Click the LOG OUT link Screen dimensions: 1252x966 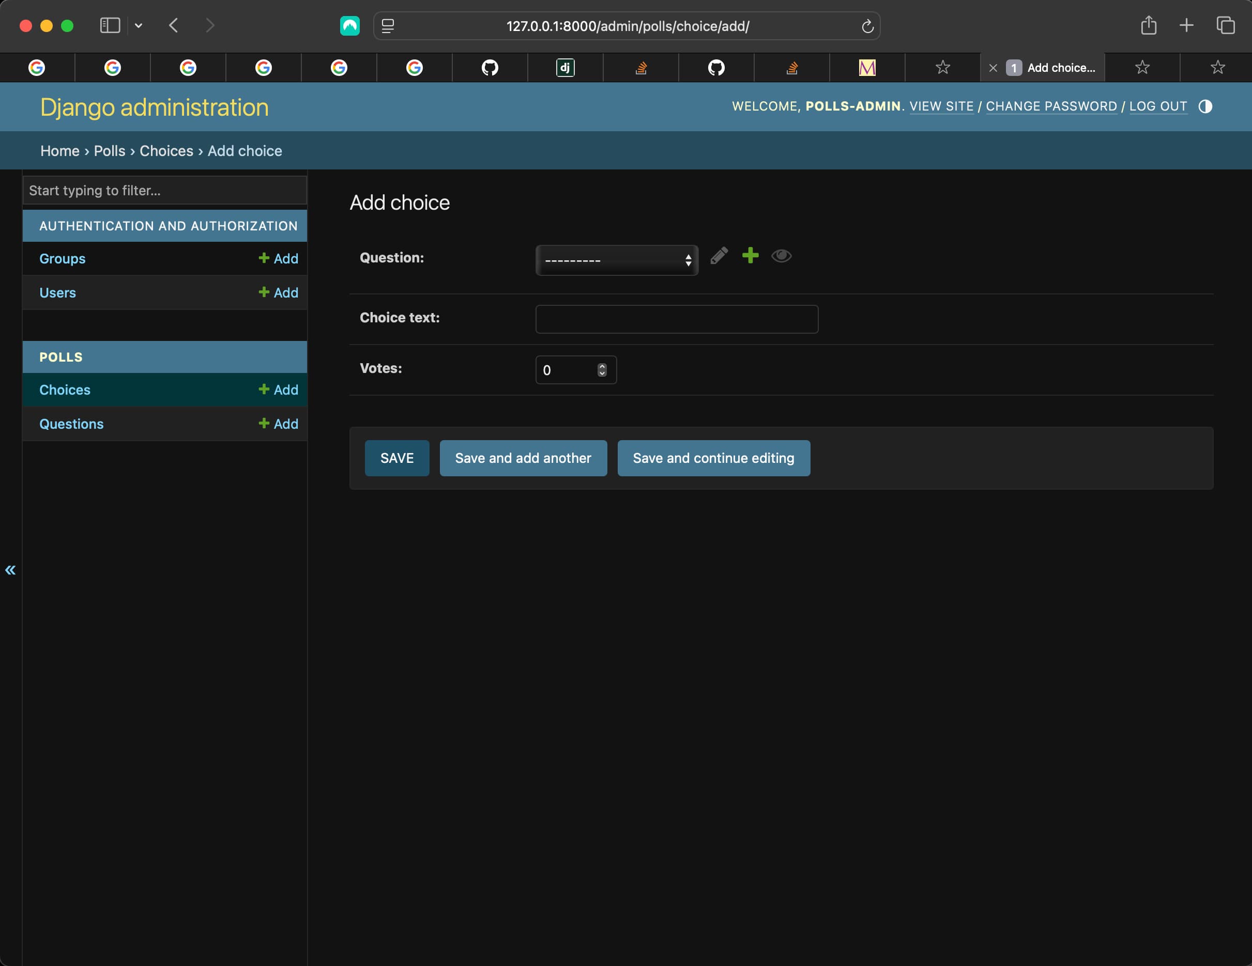[x=1157, y=106]
